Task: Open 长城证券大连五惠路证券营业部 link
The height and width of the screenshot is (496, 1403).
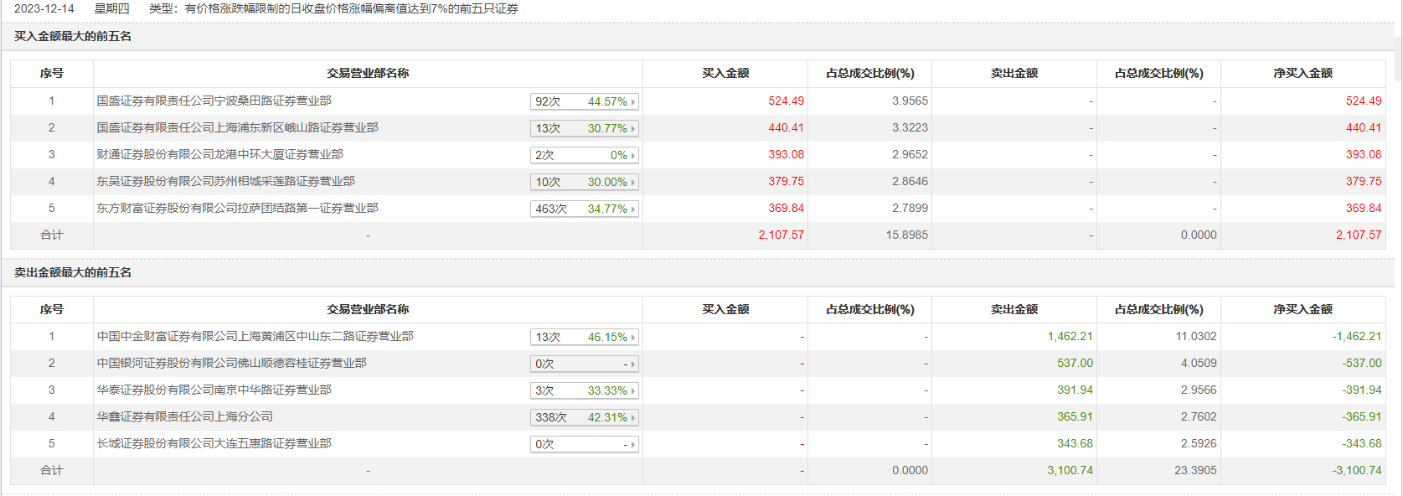Action: pos(214,443)
